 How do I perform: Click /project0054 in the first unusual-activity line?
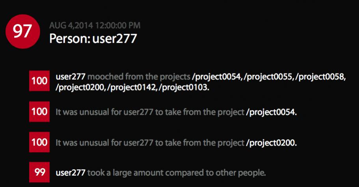[x=271, y=112]
